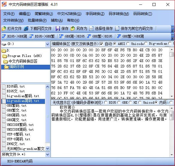Screen dimensions: 175x166
Task: Open the 帮助(H) menu
Action: (x=73, y=20)
